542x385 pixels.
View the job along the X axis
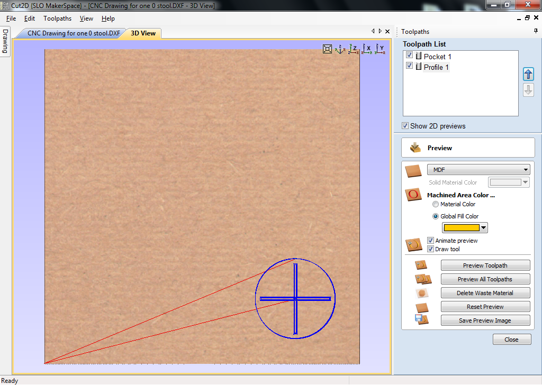click(x=366, y=49)
